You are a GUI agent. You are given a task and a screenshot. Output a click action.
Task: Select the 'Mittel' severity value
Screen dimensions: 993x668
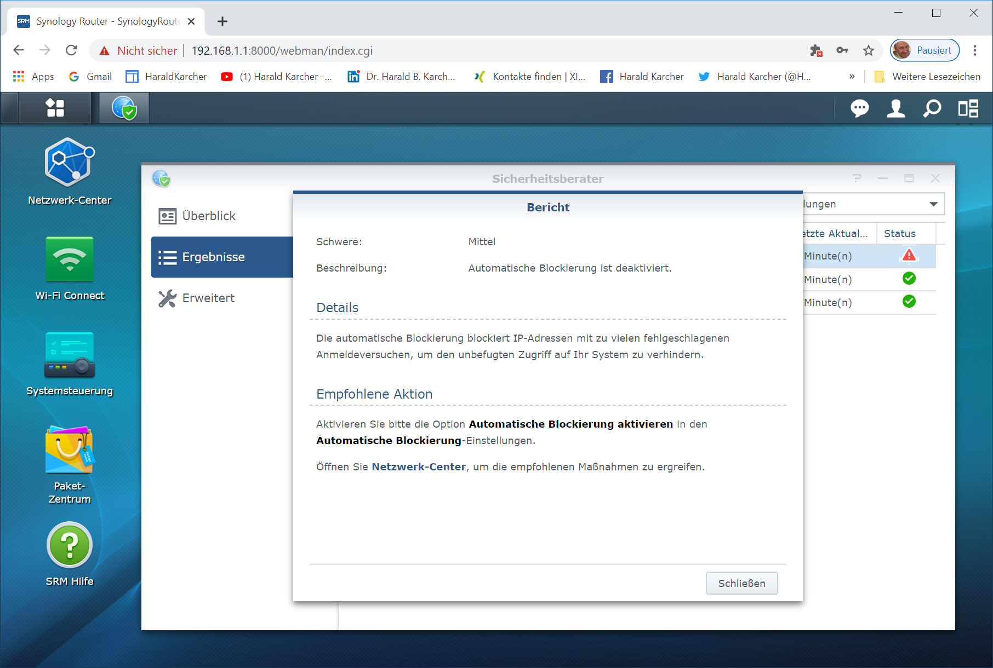coord(482,241)
